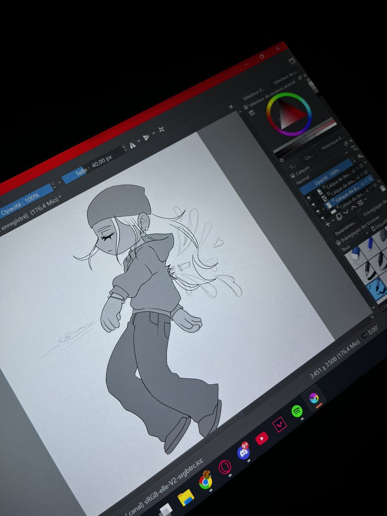Open color selector settings icon beside the wheel

(252, 113)
